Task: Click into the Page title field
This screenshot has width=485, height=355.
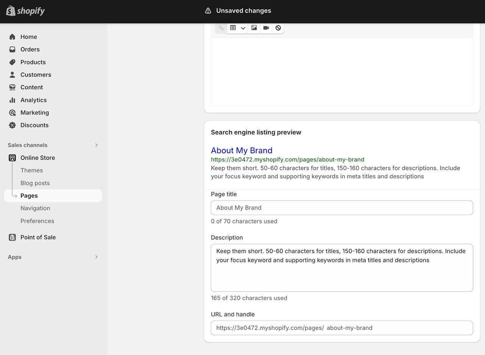Action: pos(342,208)
